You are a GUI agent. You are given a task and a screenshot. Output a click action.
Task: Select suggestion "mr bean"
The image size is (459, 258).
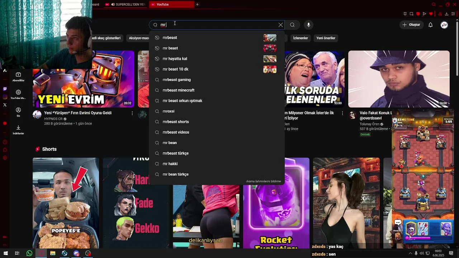(217, 143)
